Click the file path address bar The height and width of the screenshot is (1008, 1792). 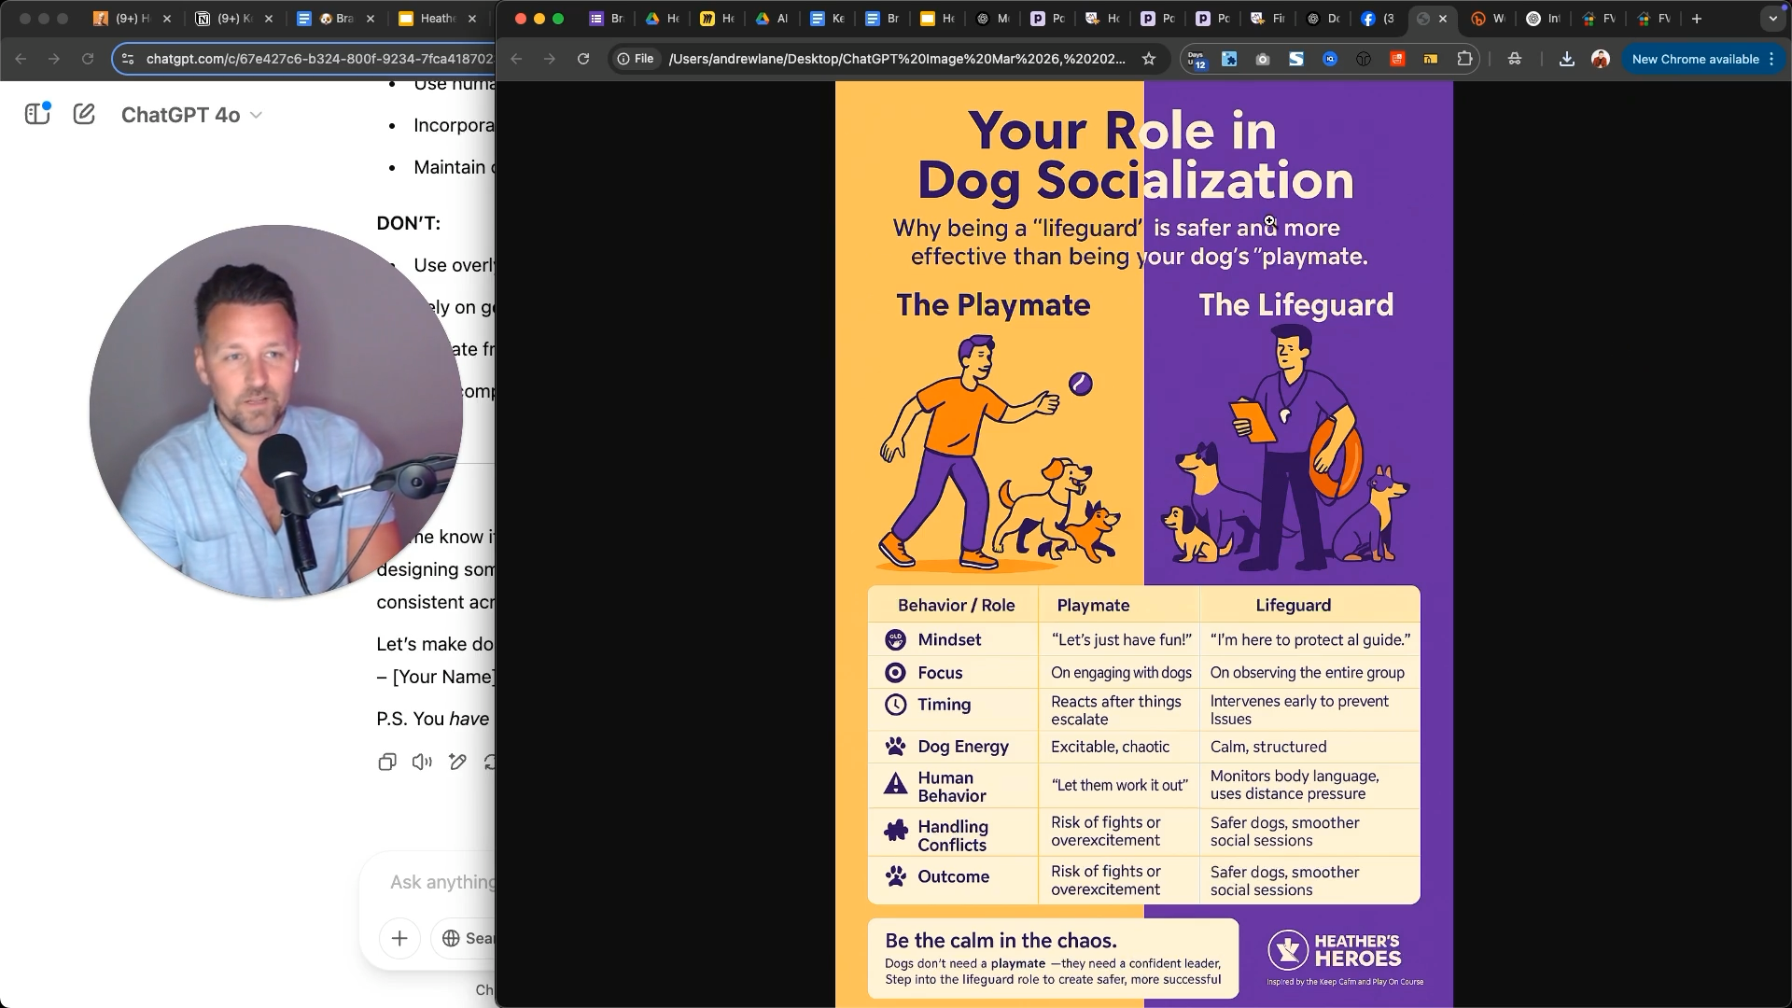896,59
